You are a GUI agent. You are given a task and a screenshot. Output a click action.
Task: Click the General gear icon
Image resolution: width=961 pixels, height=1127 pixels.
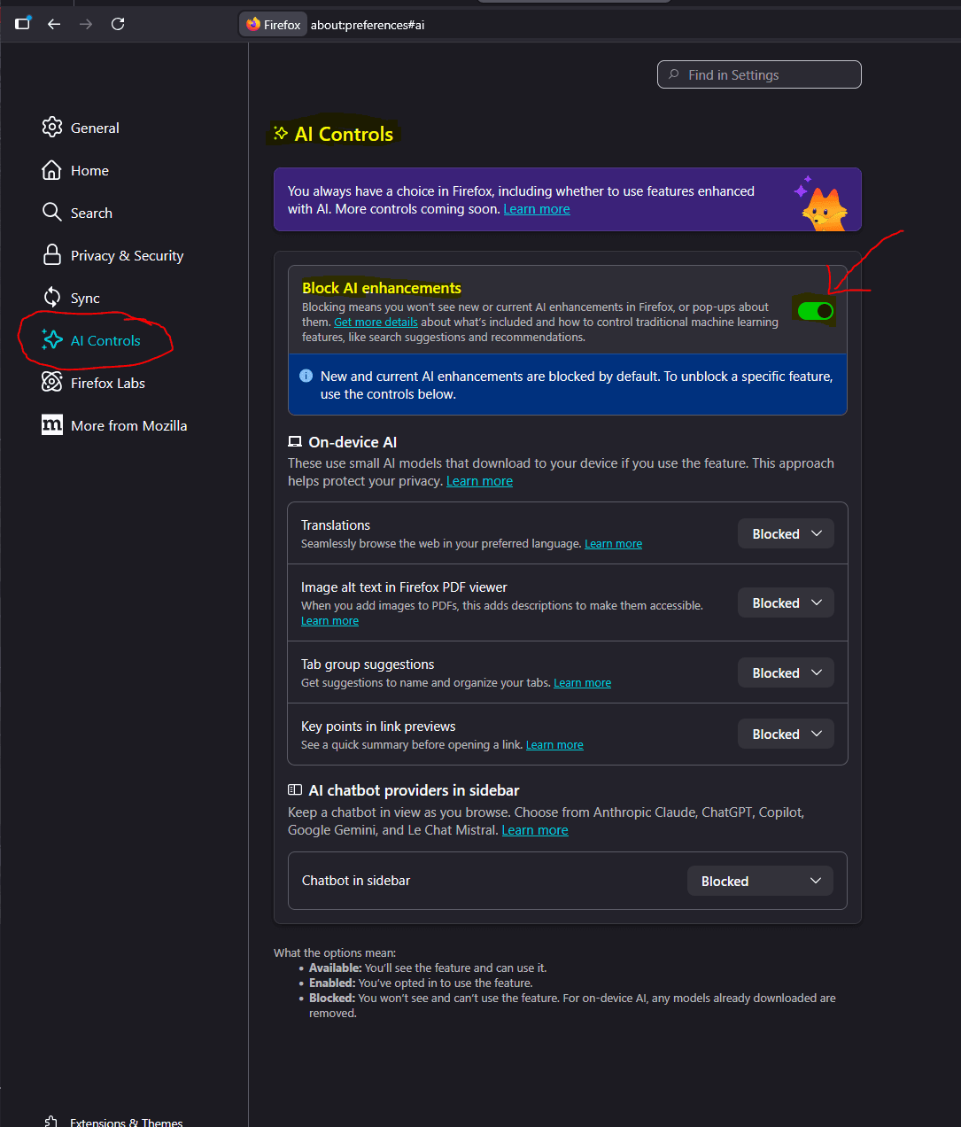52,127
